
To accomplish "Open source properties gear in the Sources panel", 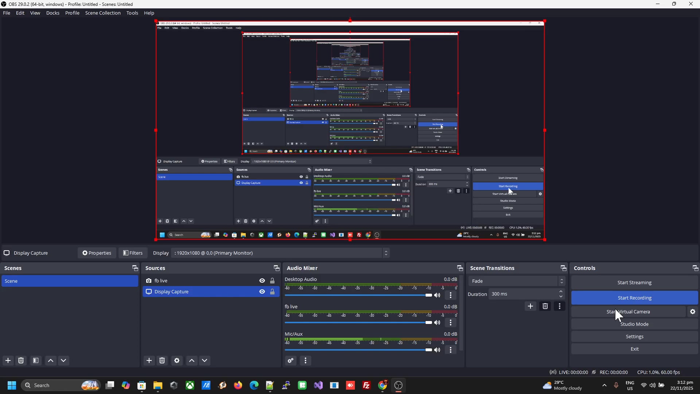I will tap(177, 360).
